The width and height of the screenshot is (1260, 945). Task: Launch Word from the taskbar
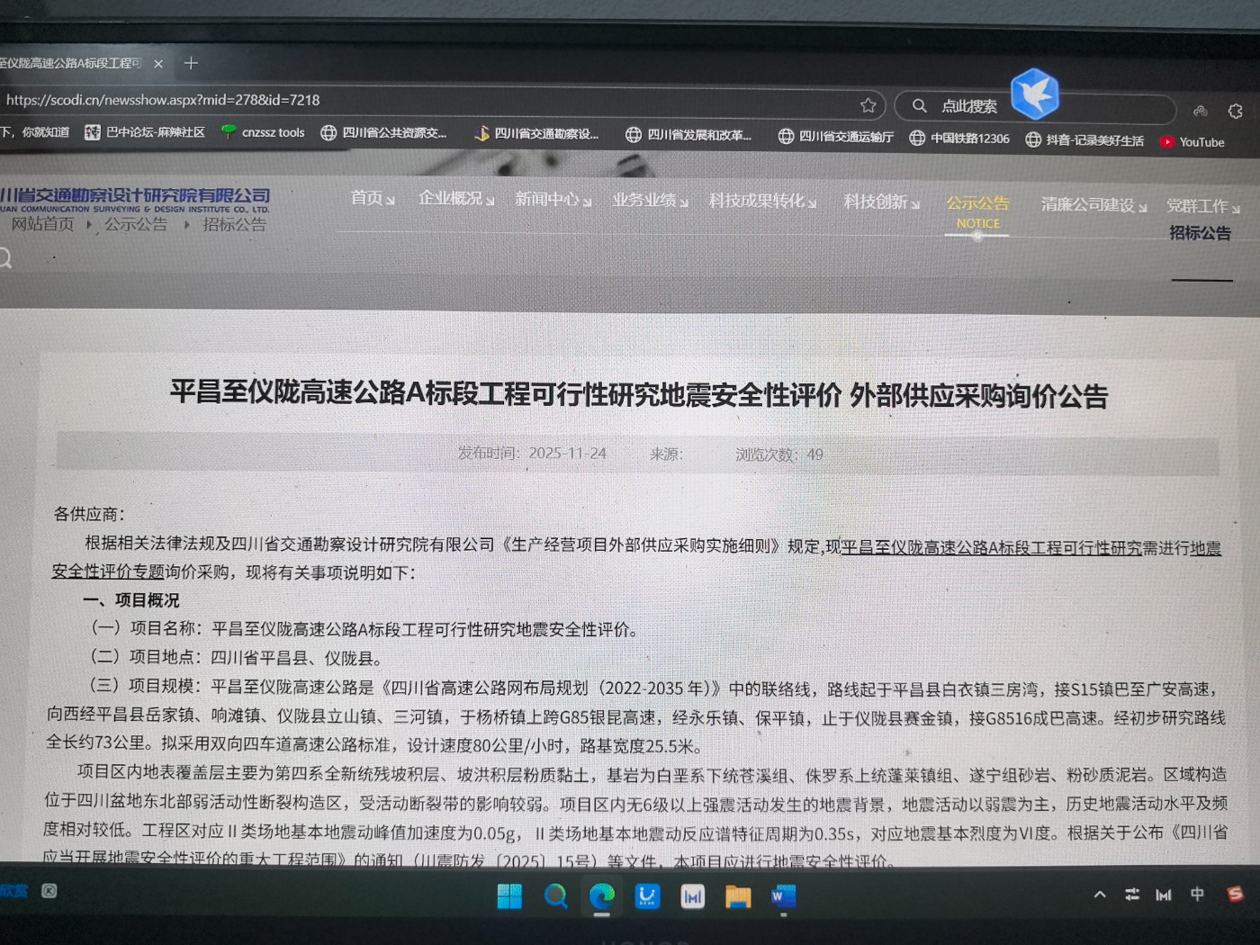783,896
